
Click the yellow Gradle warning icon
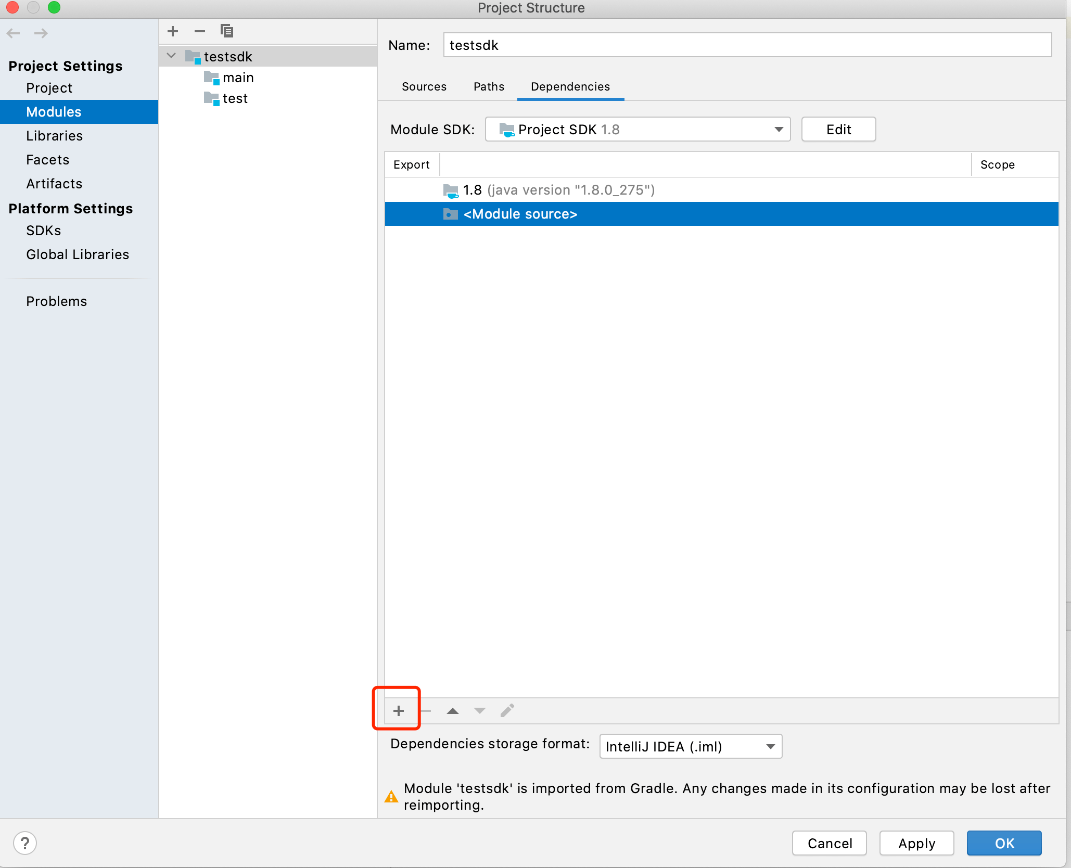(391, 796)
